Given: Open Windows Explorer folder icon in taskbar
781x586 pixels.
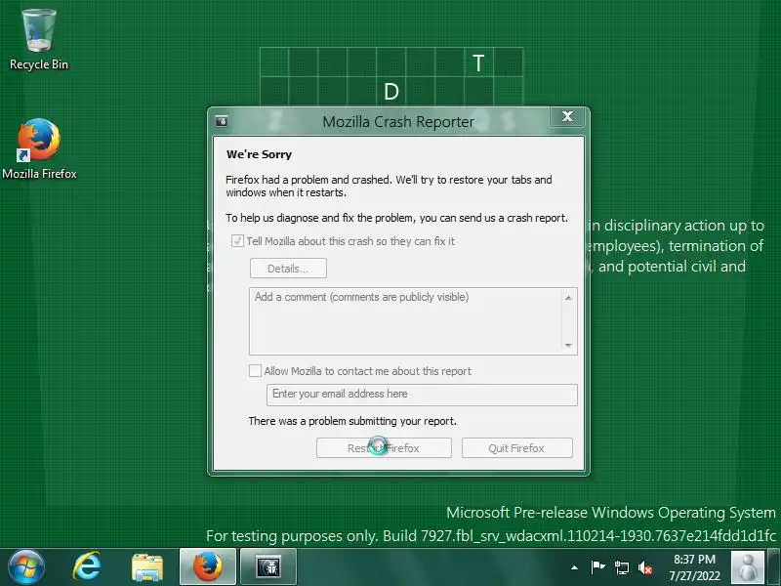Looking at the screenshot, I should pos(147,566).
